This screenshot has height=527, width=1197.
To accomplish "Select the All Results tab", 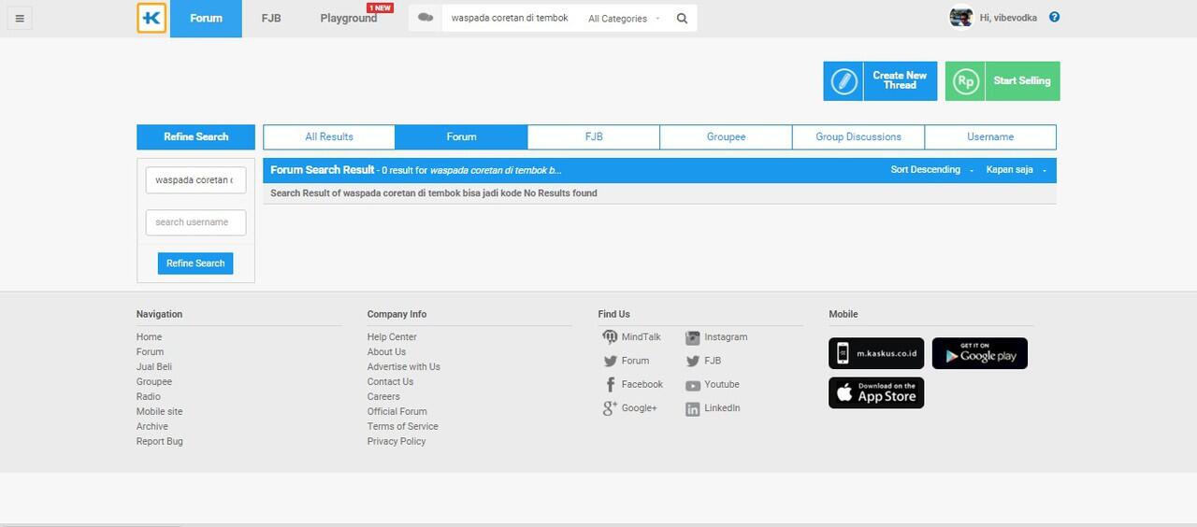I will pos(329,136).
